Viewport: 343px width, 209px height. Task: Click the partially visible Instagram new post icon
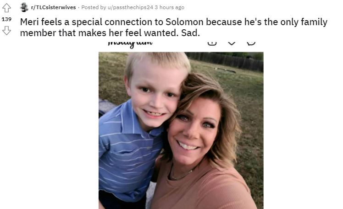point(212,43)
